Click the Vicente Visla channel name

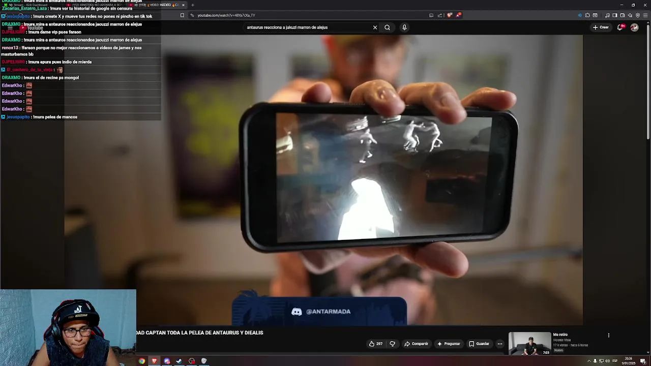(562, 340)
